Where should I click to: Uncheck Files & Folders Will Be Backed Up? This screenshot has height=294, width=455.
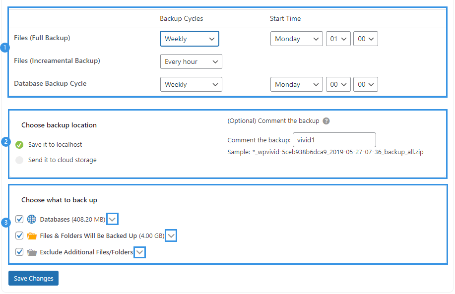pyautogui.click(x=19, y=235)
